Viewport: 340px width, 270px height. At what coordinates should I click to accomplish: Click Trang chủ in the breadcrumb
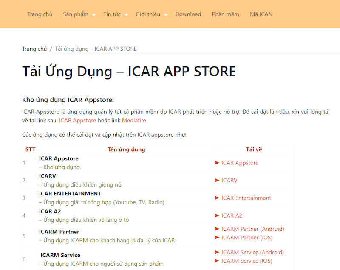[34, 49]
